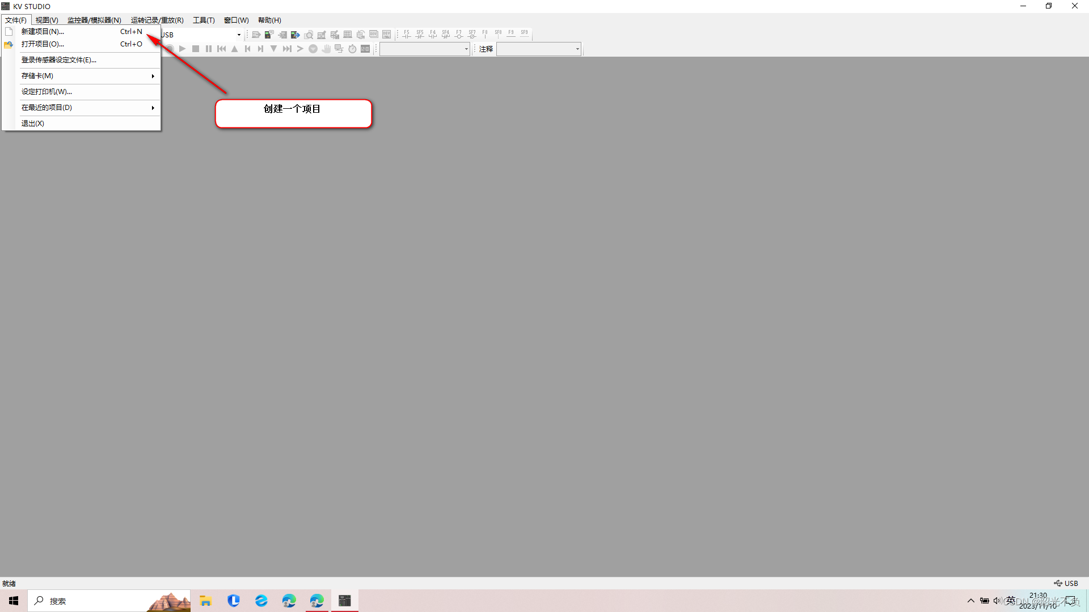Screen dimensions: 1089x612
Task: Click the F7 coil icon
Action: coord(459,35)
